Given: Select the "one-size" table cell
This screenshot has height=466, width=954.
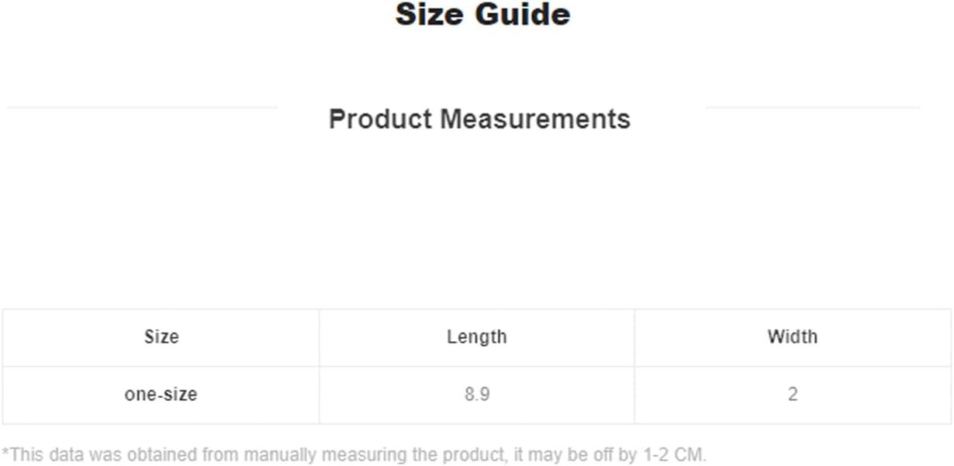Looking at the screenshot, I should tap(161, 395).
